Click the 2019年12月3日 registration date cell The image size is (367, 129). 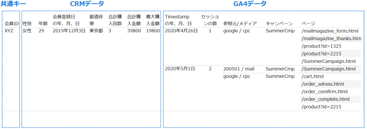(x=69, y=31)
